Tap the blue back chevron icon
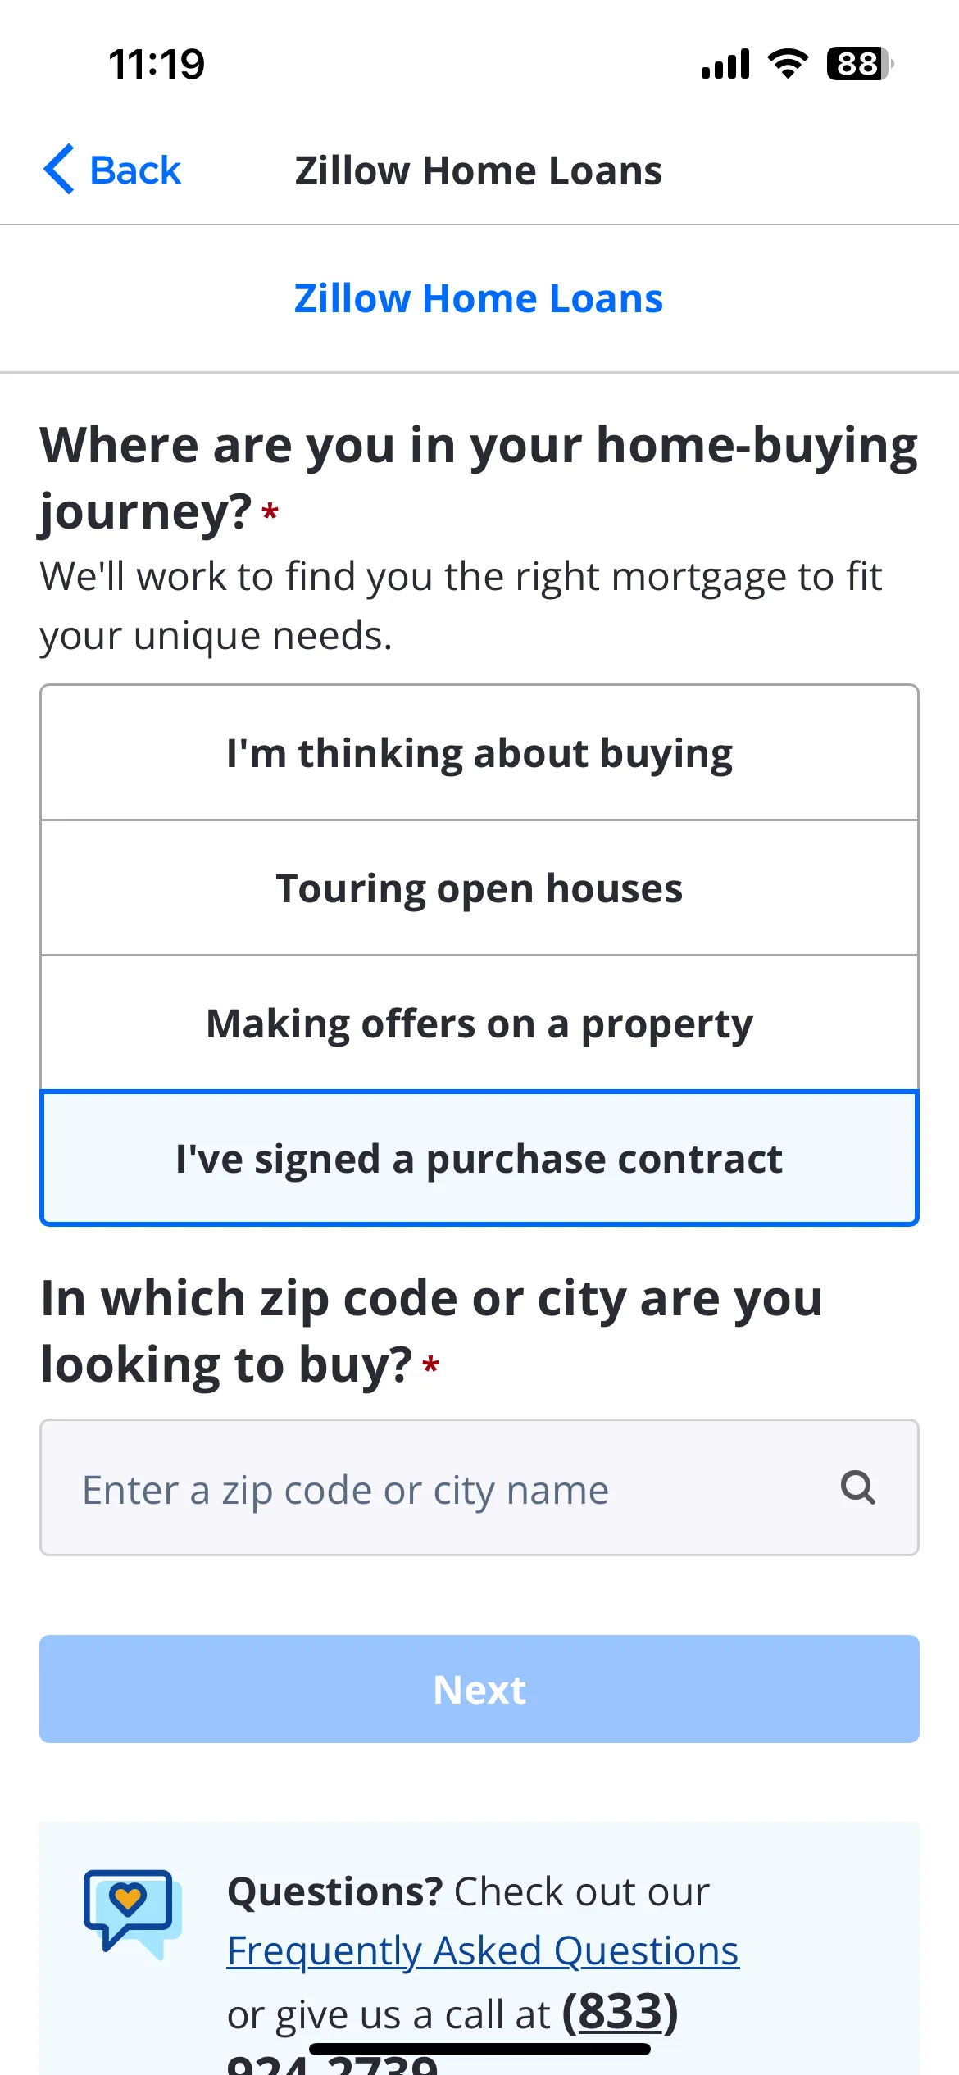Viewport: 959px width, 2075px height. coord(59,170)
